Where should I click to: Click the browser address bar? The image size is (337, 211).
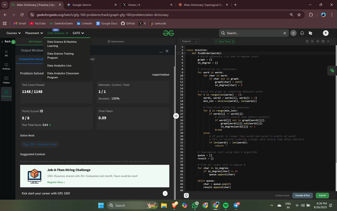[161, 15]
